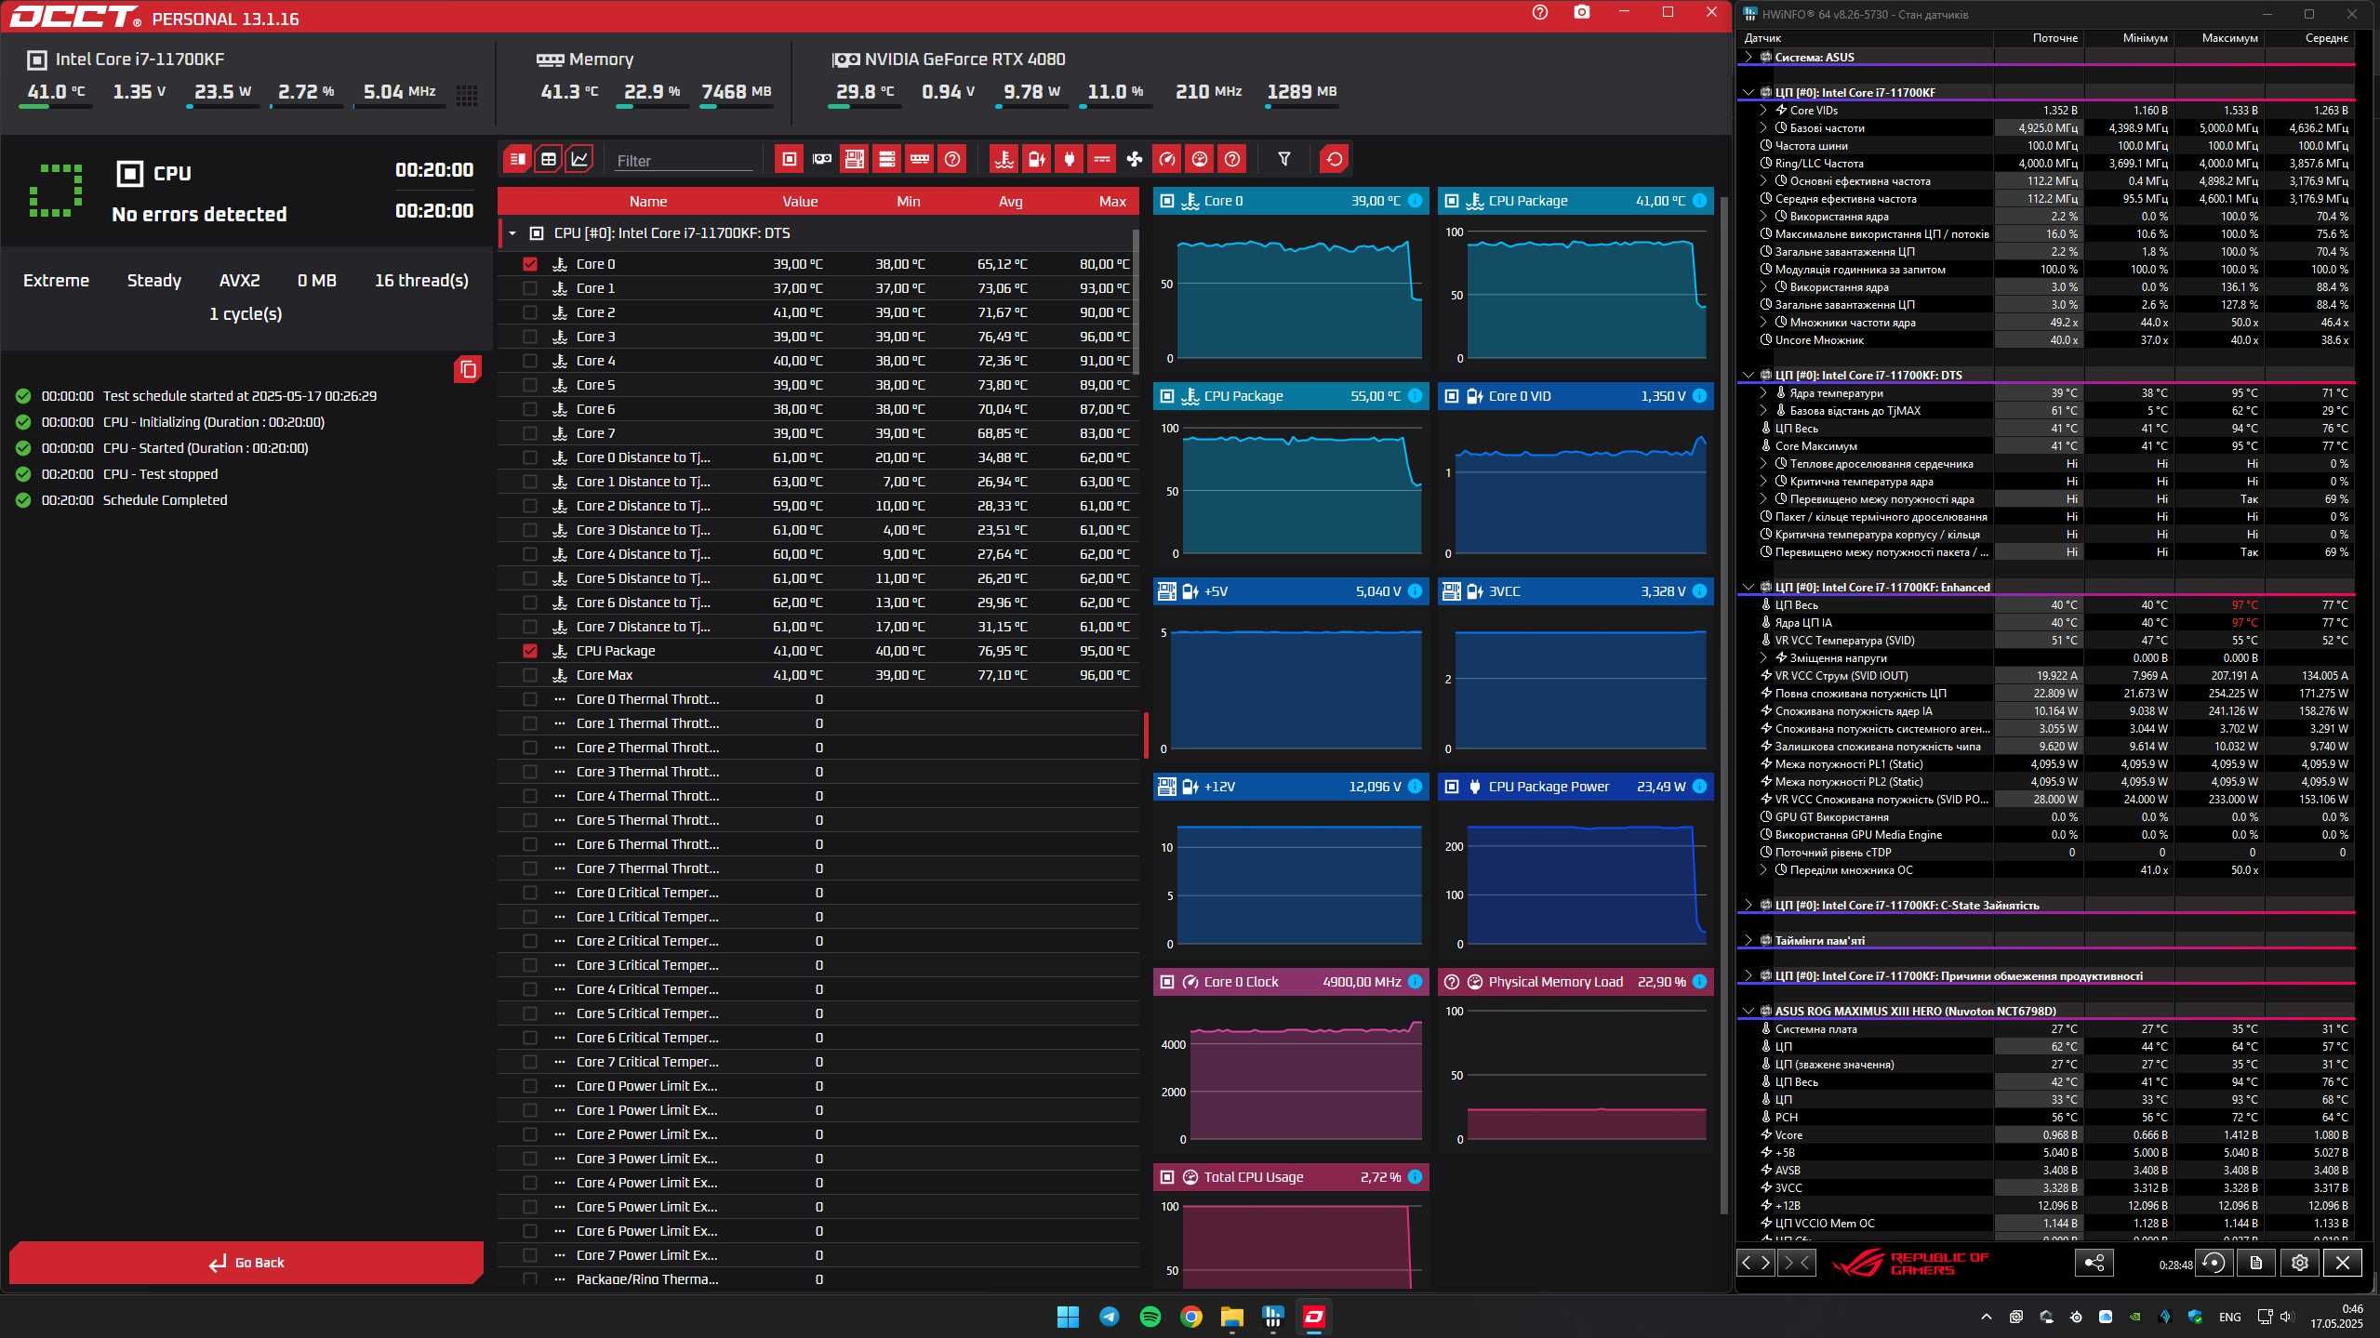The width and height of the screenshot is (2380, 1338).
Task: Open HWiNFO logging file button
Action: [2256, 1263]
